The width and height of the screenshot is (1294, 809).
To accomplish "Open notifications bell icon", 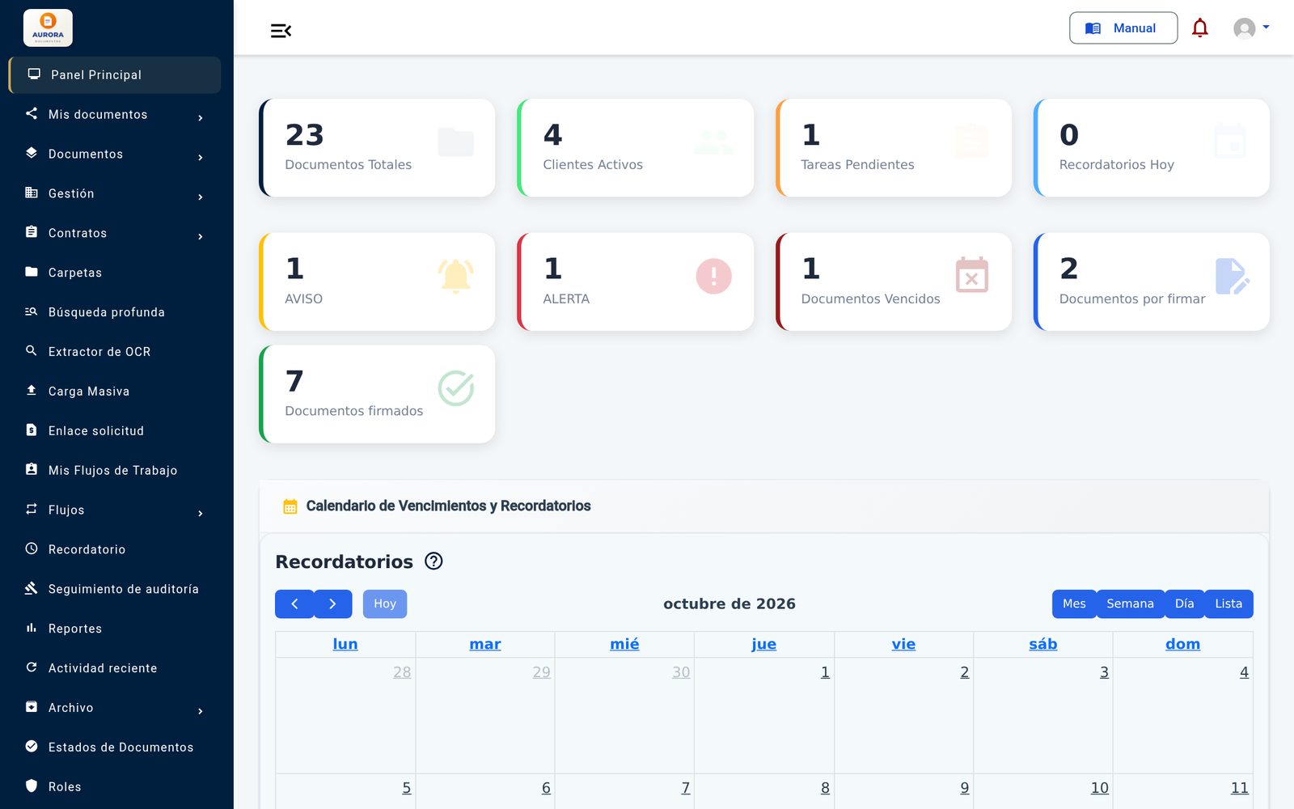I will pyautogui.click(x=1200, y=28).
